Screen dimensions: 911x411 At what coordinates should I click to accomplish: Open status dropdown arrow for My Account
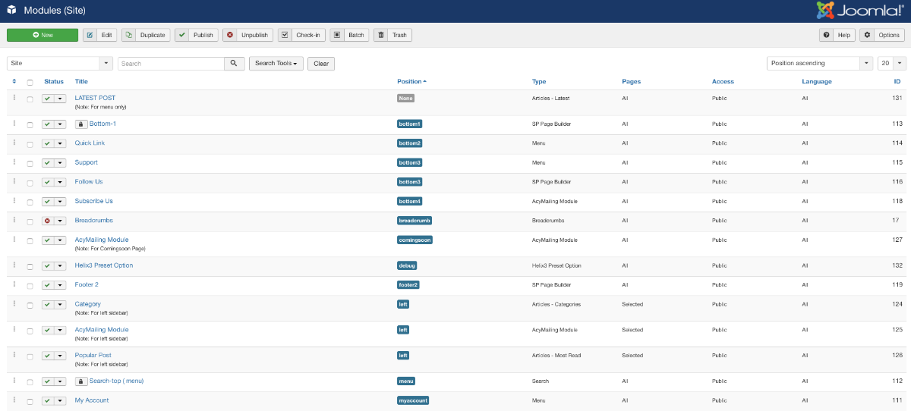[x=60, y=401]
